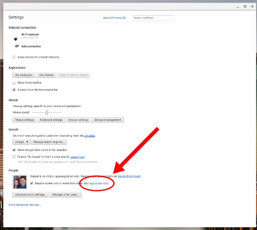This screenshot has width=257, height=230.
Task: Click the Wi-Fi signal icon
Action: point(15,39)
